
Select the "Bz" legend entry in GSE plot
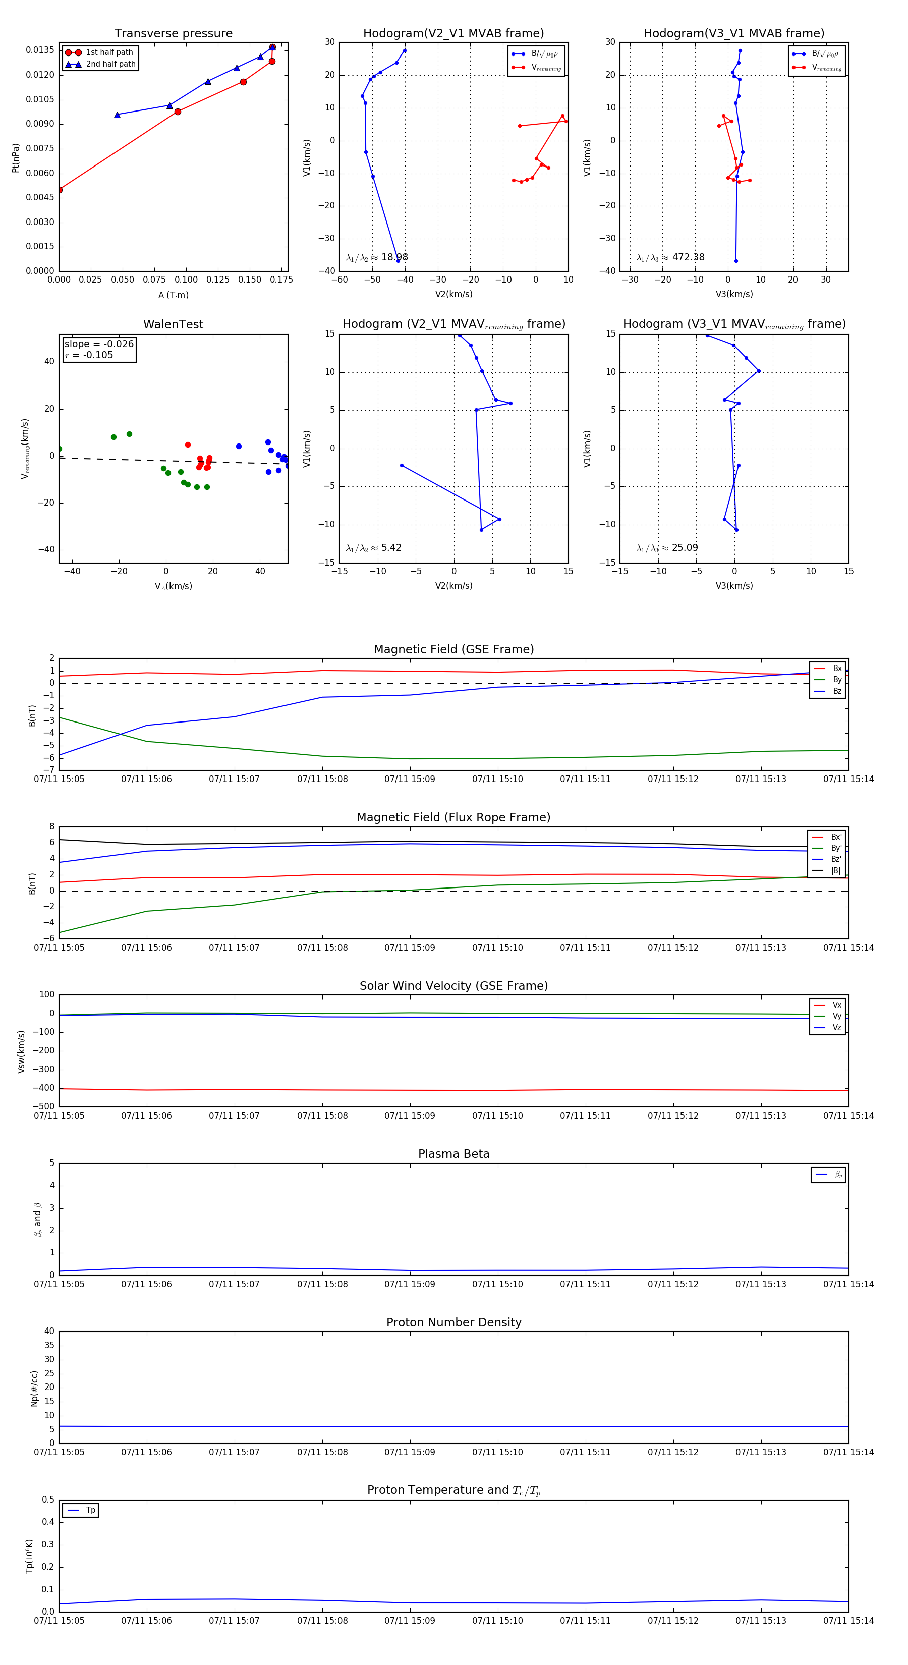pos(828,691)
